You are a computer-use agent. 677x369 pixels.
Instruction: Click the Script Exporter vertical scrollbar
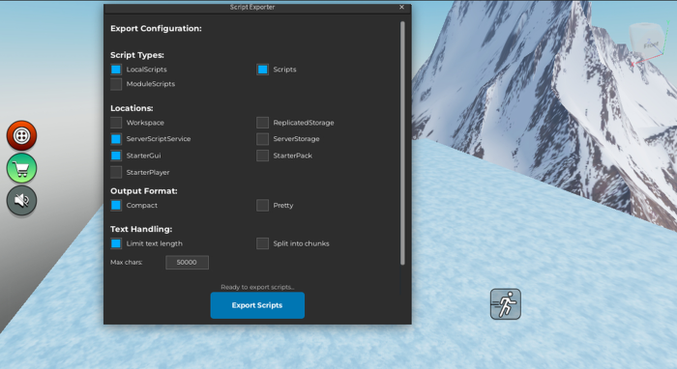[402, 143]
